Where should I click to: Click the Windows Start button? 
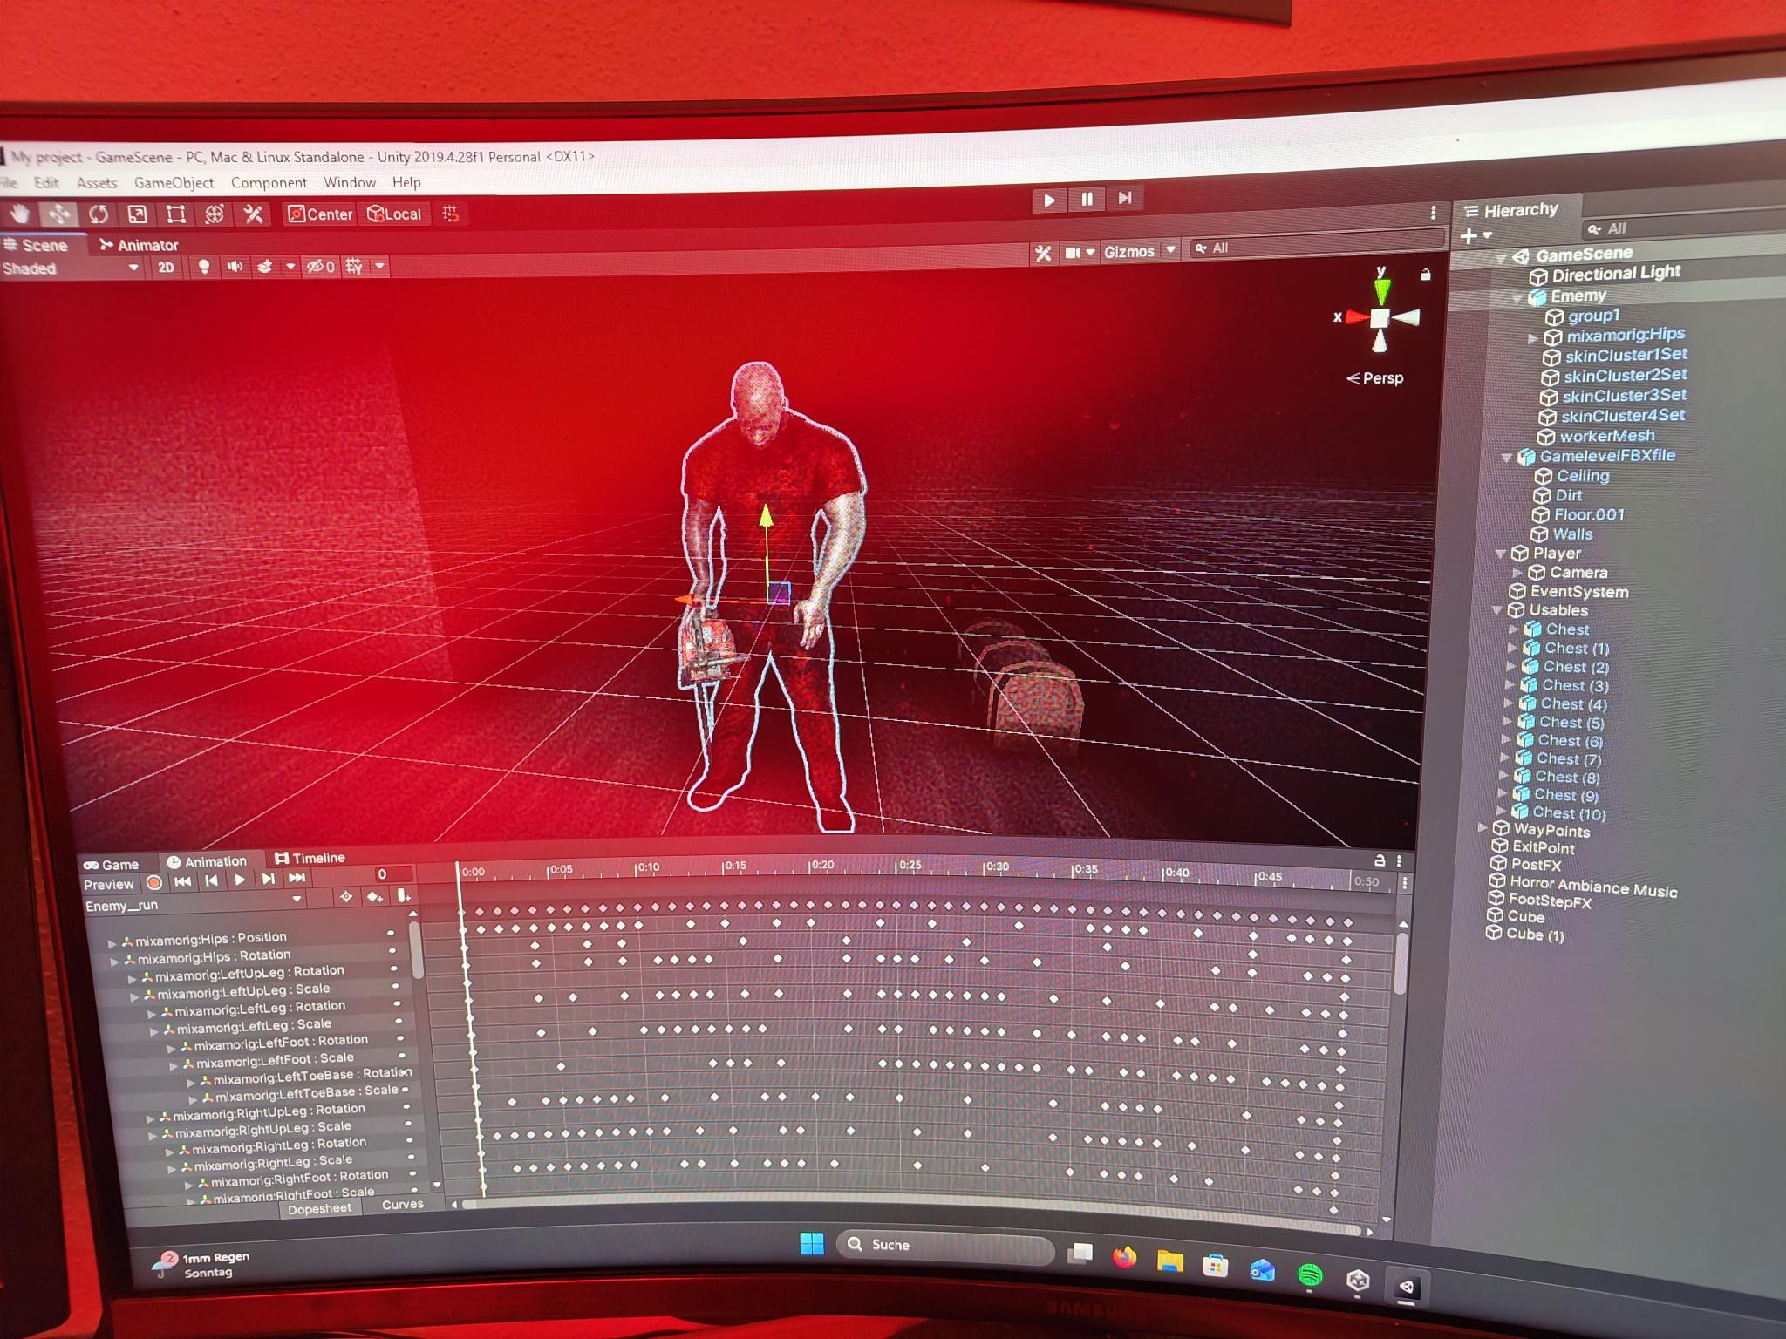click(x=812, y=1244)
